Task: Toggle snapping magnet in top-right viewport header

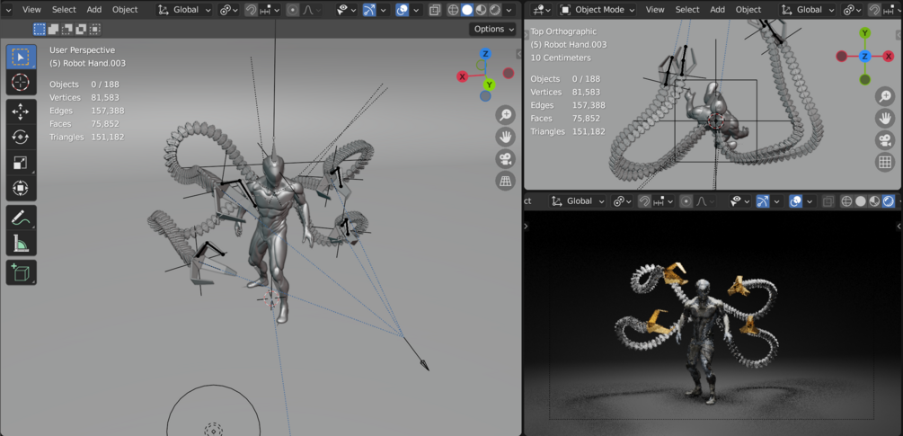Action: pos(875,10)
